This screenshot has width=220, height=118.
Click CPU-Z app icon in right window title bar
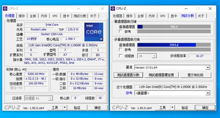pos(113,8)
